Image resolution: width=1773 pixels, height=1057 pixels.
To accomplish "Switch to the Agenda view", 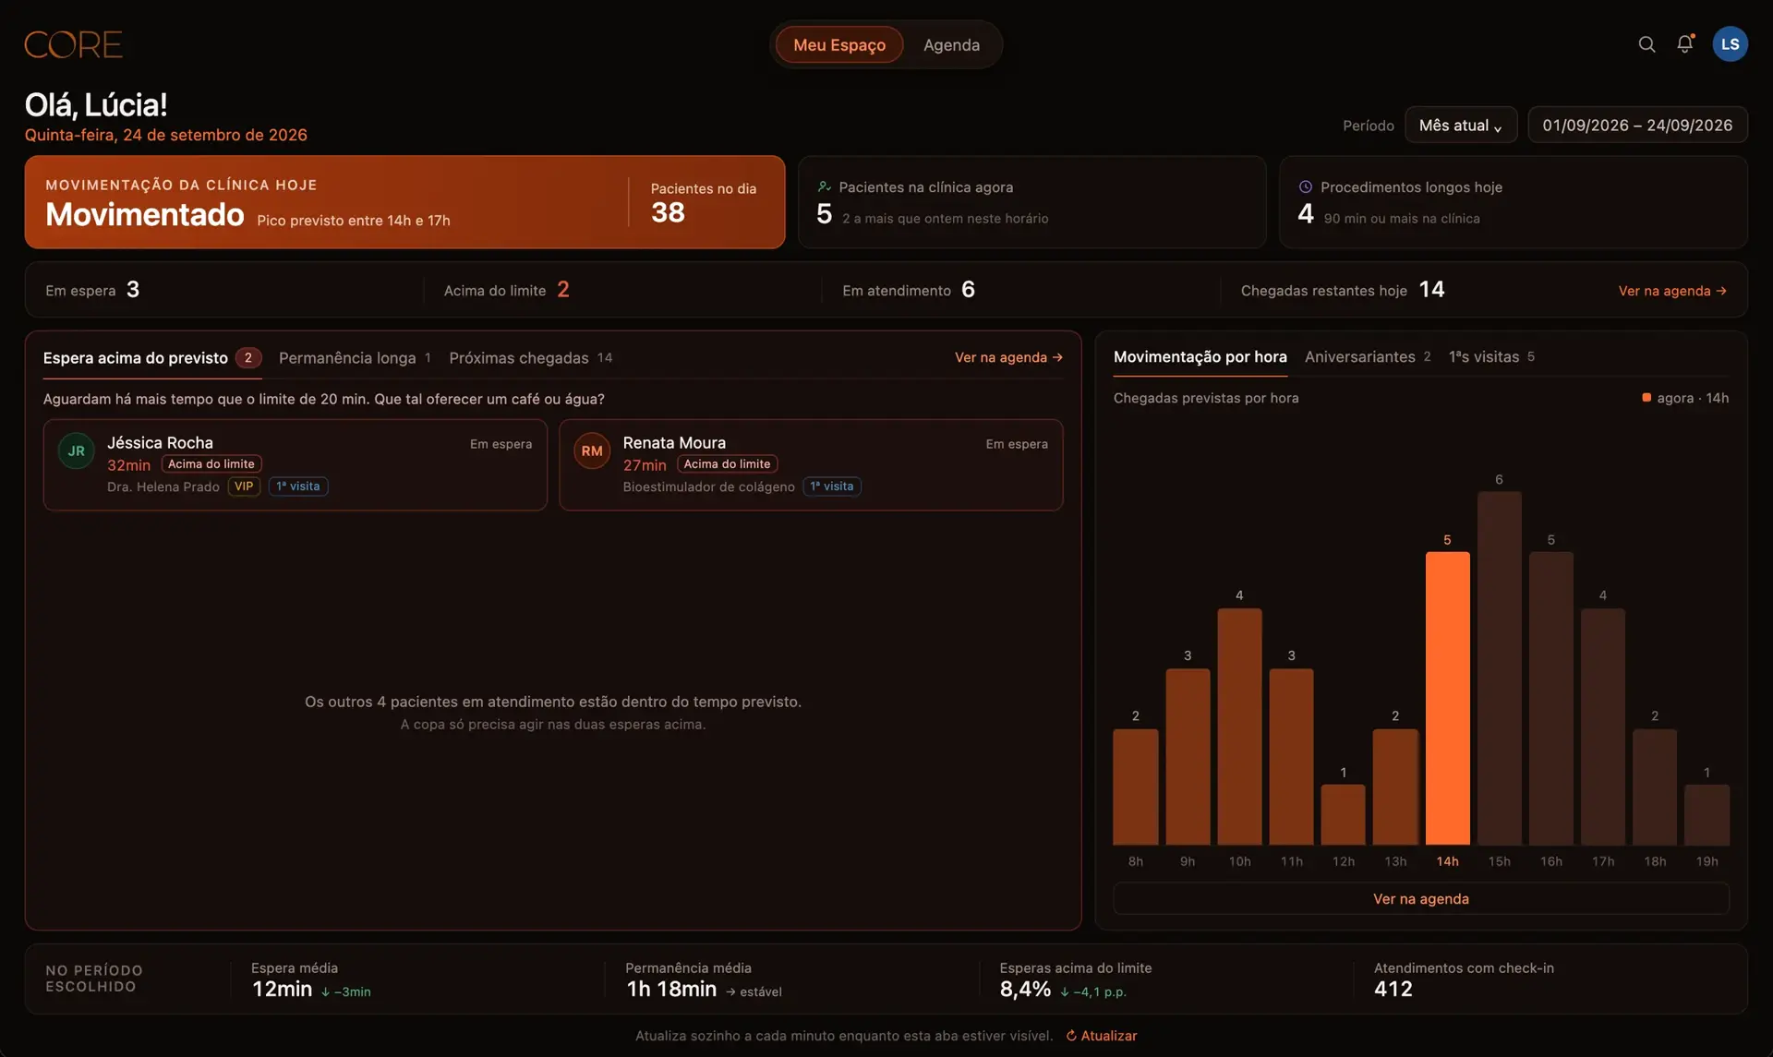I will coord(951,44).
